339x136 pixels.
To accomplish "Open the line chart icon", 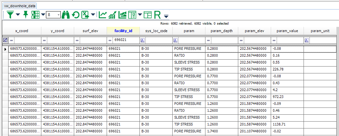I will 103,14.
